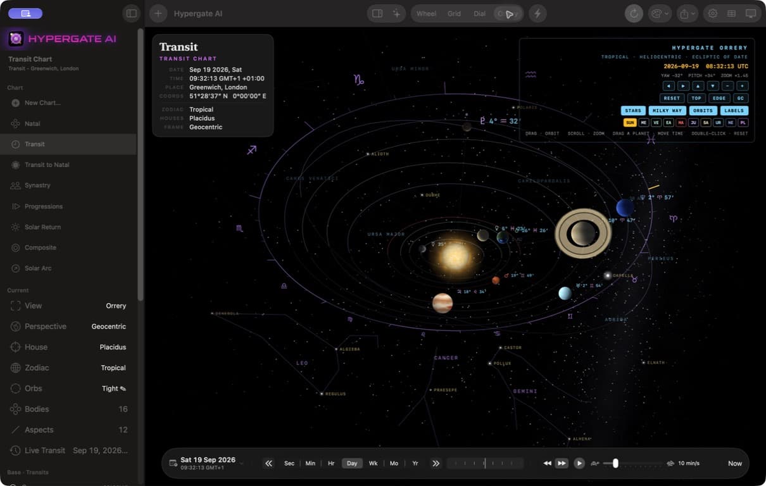Viewport: 766px width, 486px height.
Task: Click the sparkle AI icon in toolbar
Action: tap(397, 13)
